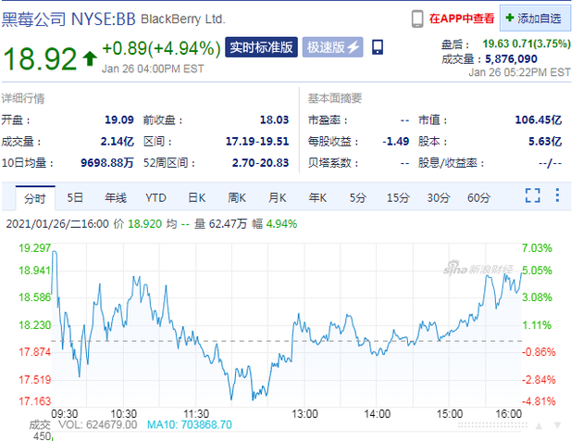Switch to the 5日 chart tab
This screenshot has width=583, height=441.
click(x=75, y=197)
